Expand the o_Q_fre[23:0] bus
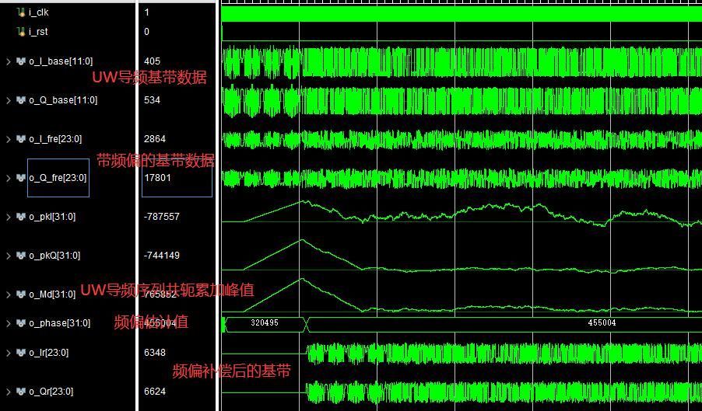The width and height of the screenshot is (702, 411). (x=8, y=178)
